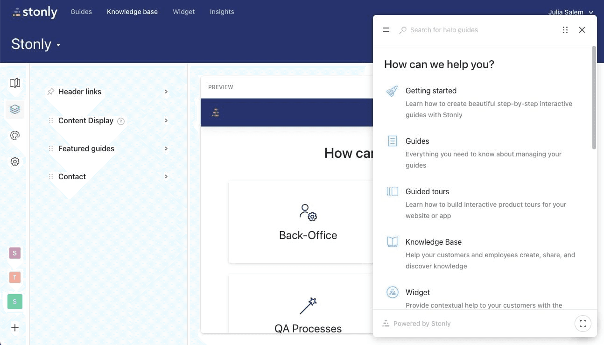Click the magnifier icon in help widget
The height and width of the screenshot is (345, 604).
(x=402, y=30)
